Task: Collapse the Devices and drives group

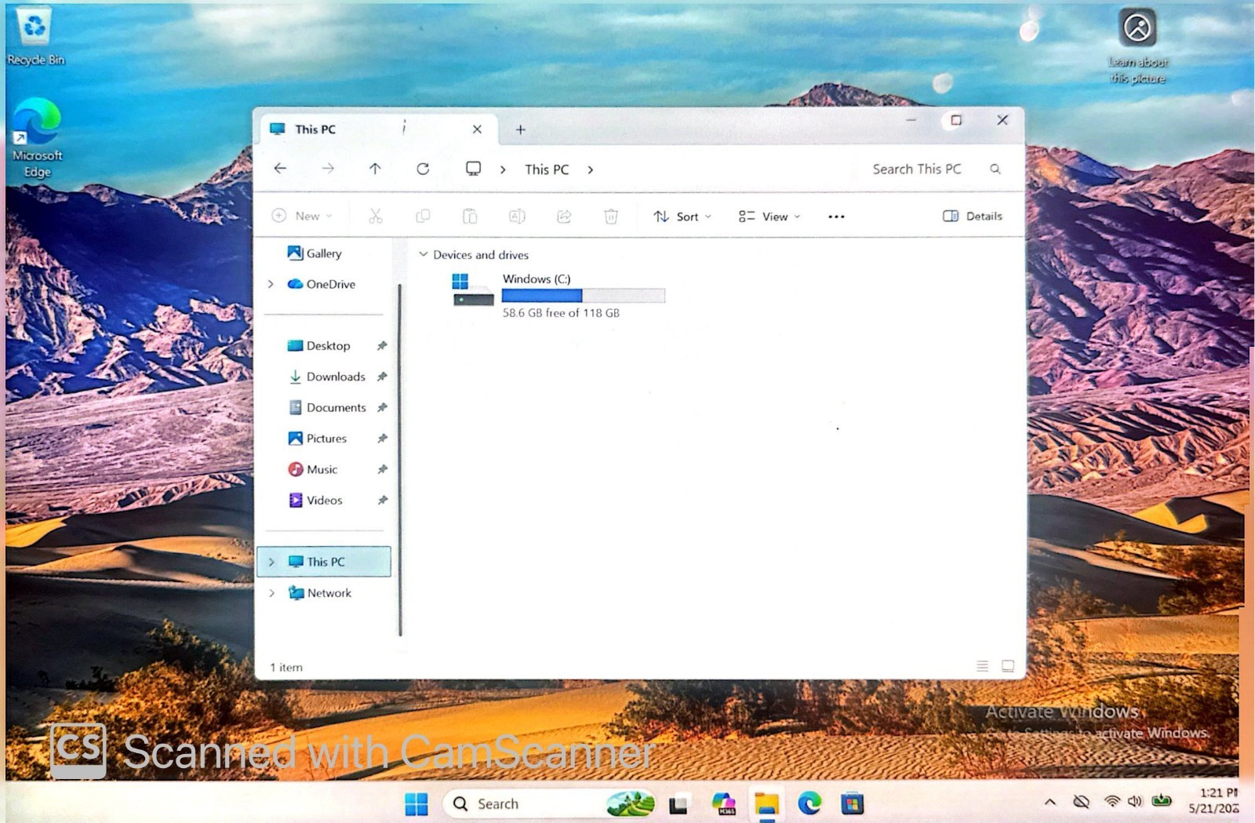Action: pos(424,254)
